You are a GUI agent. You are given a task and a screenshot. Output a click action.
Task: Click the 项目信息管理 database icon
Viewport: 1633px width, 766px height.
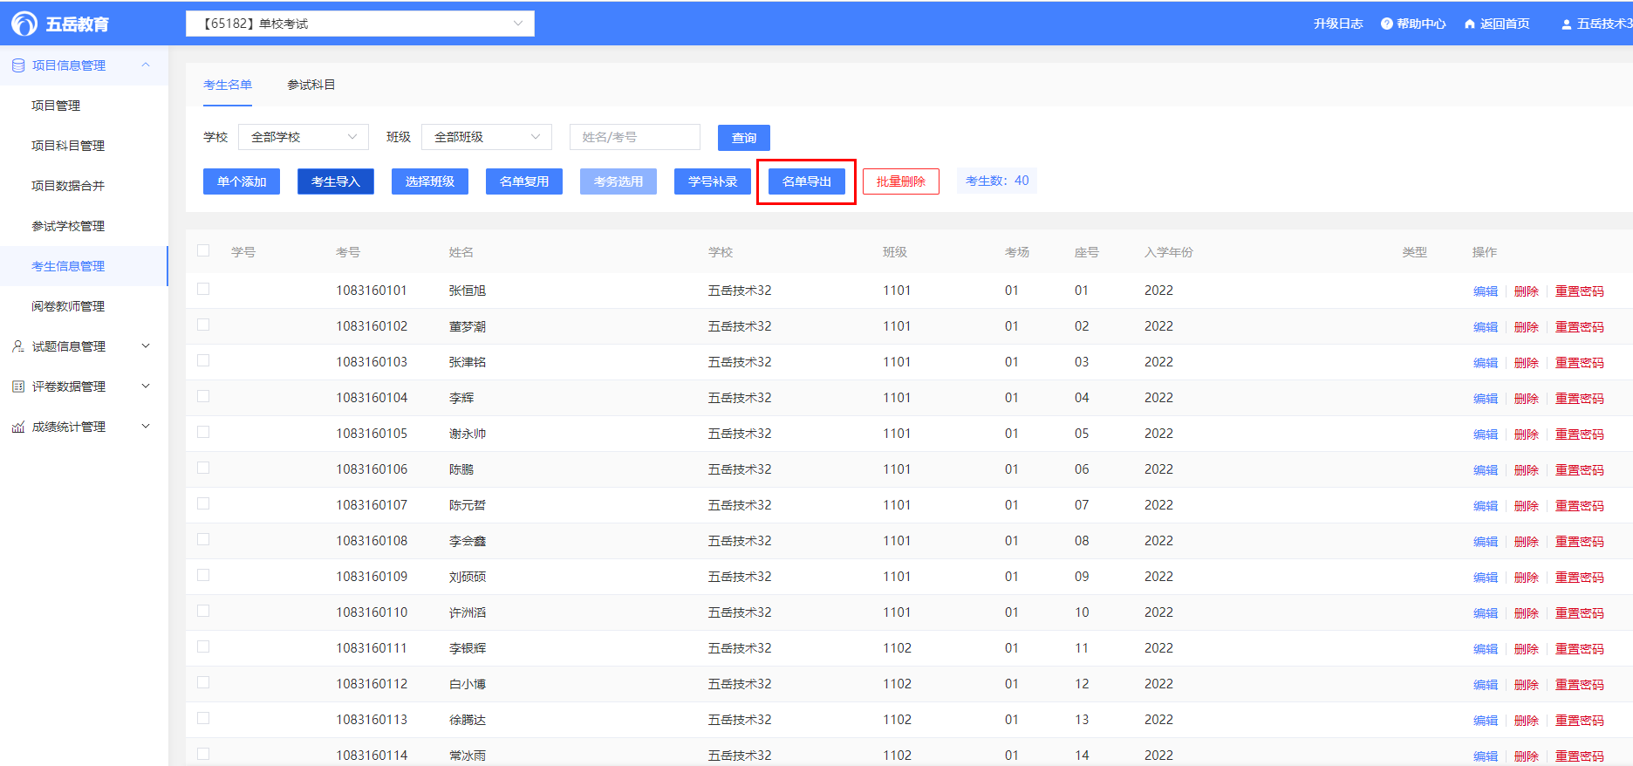point(18,65)
